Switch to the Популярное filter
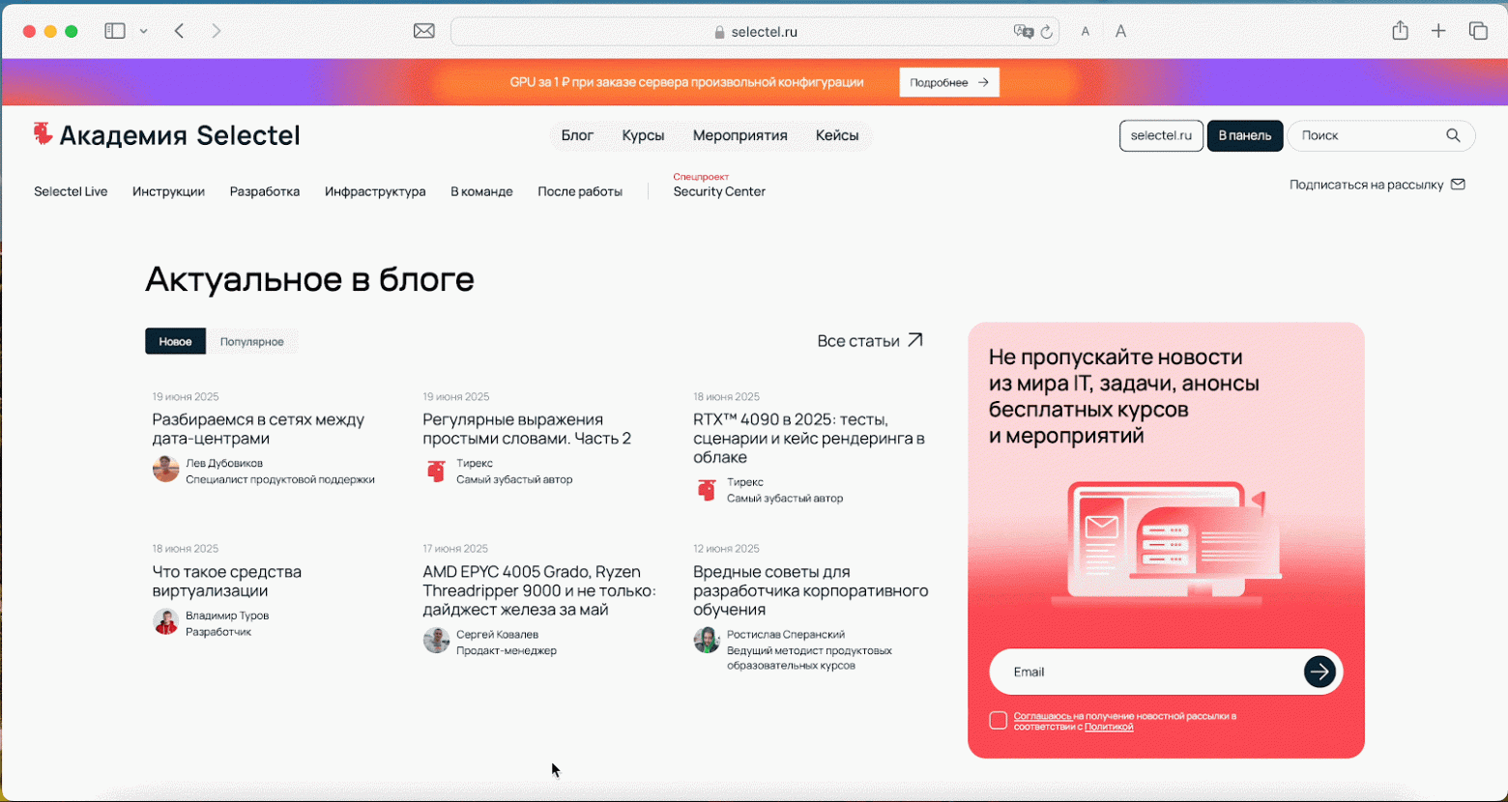The height and width of the screenshot is (802, 1508). click(x=253, y=341)
